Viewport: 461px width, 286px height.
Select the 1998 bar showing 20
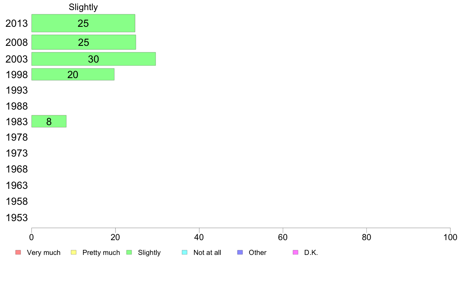(x=73, y=74)
